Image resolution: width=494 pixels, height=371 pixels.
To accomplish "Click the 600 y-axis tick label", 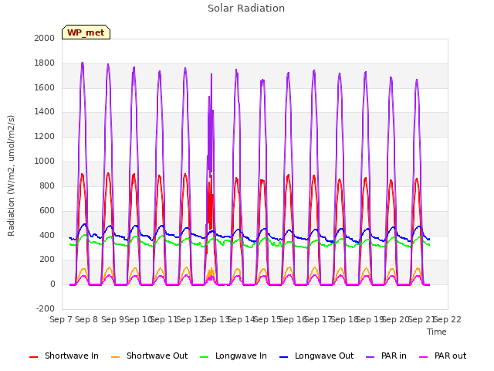I will click(47, 211).
